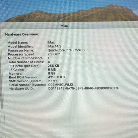The image size is (138, 138).
Task: Select the 8 GB memory value
Action: click(x=52, y=73)
